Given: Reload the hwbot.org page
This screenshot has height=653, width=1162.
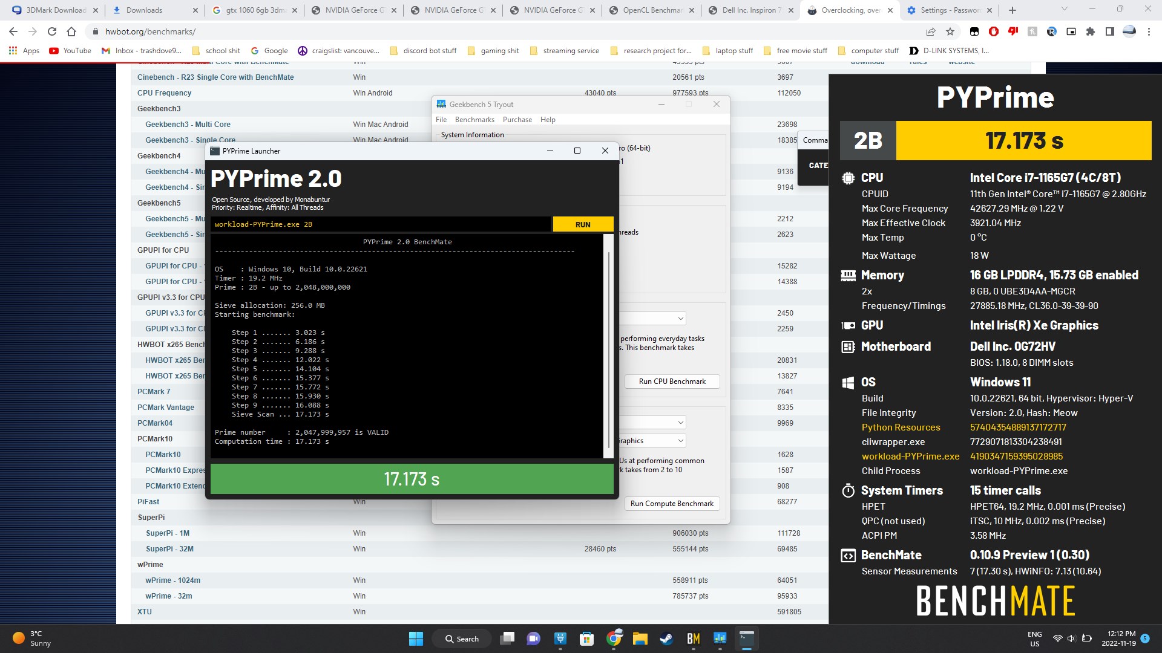Looking at the screenshot, I should [x=52, y=31].
